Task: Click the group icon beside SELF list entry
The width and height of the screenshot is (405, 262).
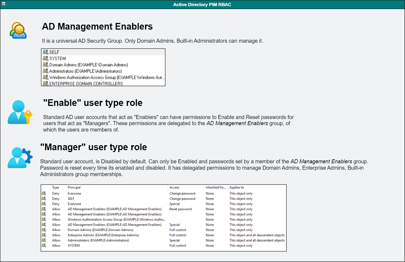Action: (45, 52)
